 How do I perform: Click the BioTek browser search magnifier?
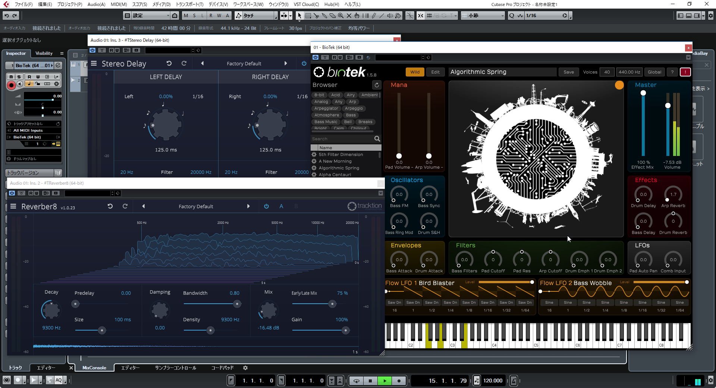(x=377, y=139)
